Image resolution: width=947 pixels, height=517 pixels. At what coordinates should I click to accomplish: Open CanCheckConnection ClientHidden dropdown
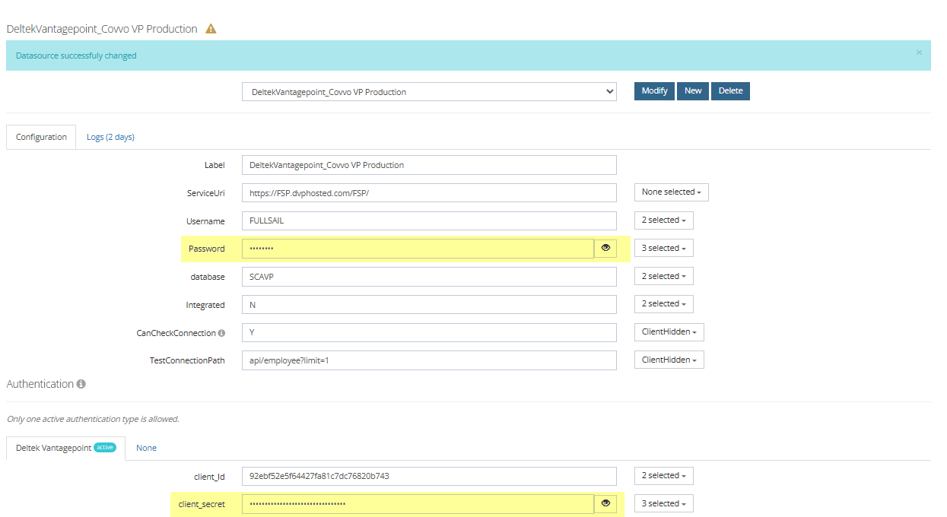click(x=669, y=332)
